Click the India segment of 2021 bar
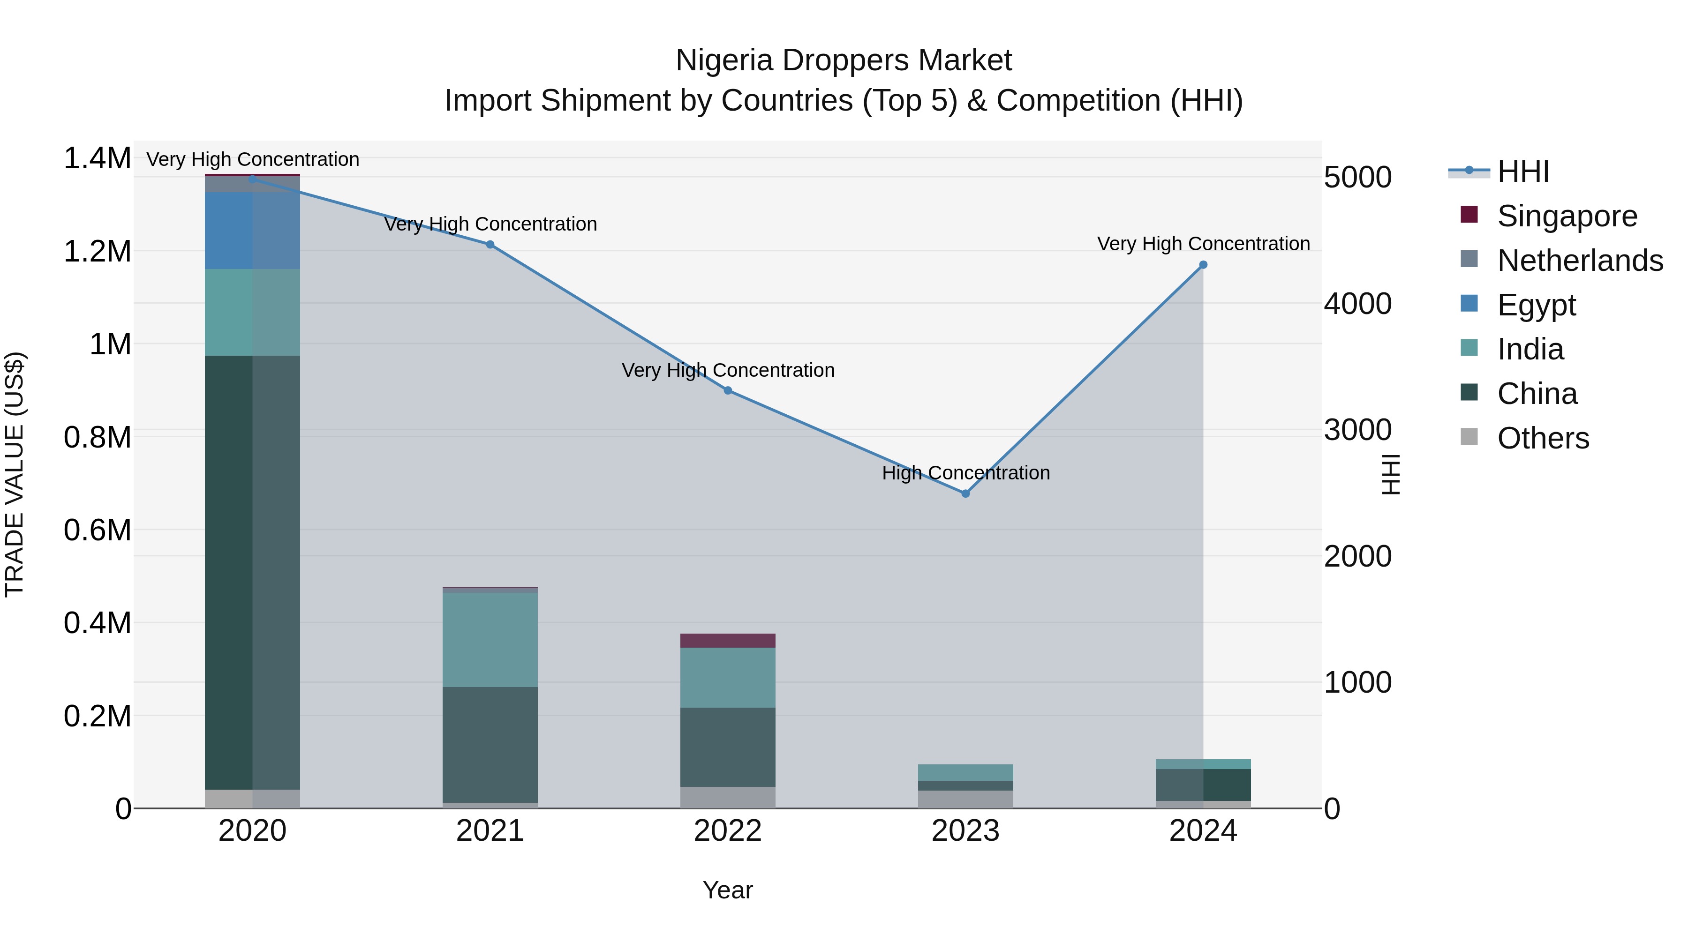 tap(490, 640)
